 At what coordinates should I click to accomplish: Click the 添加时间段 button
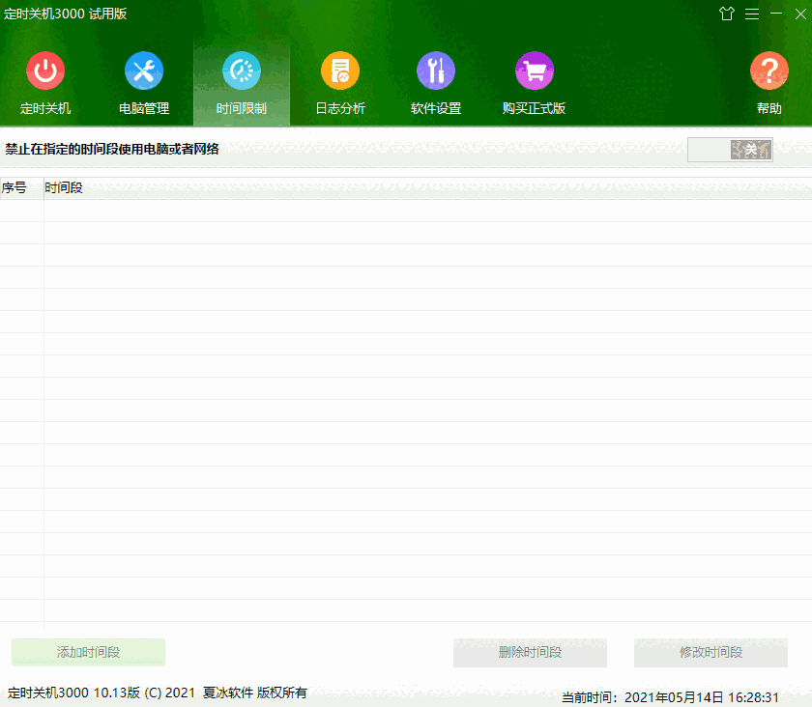[89, 652]
